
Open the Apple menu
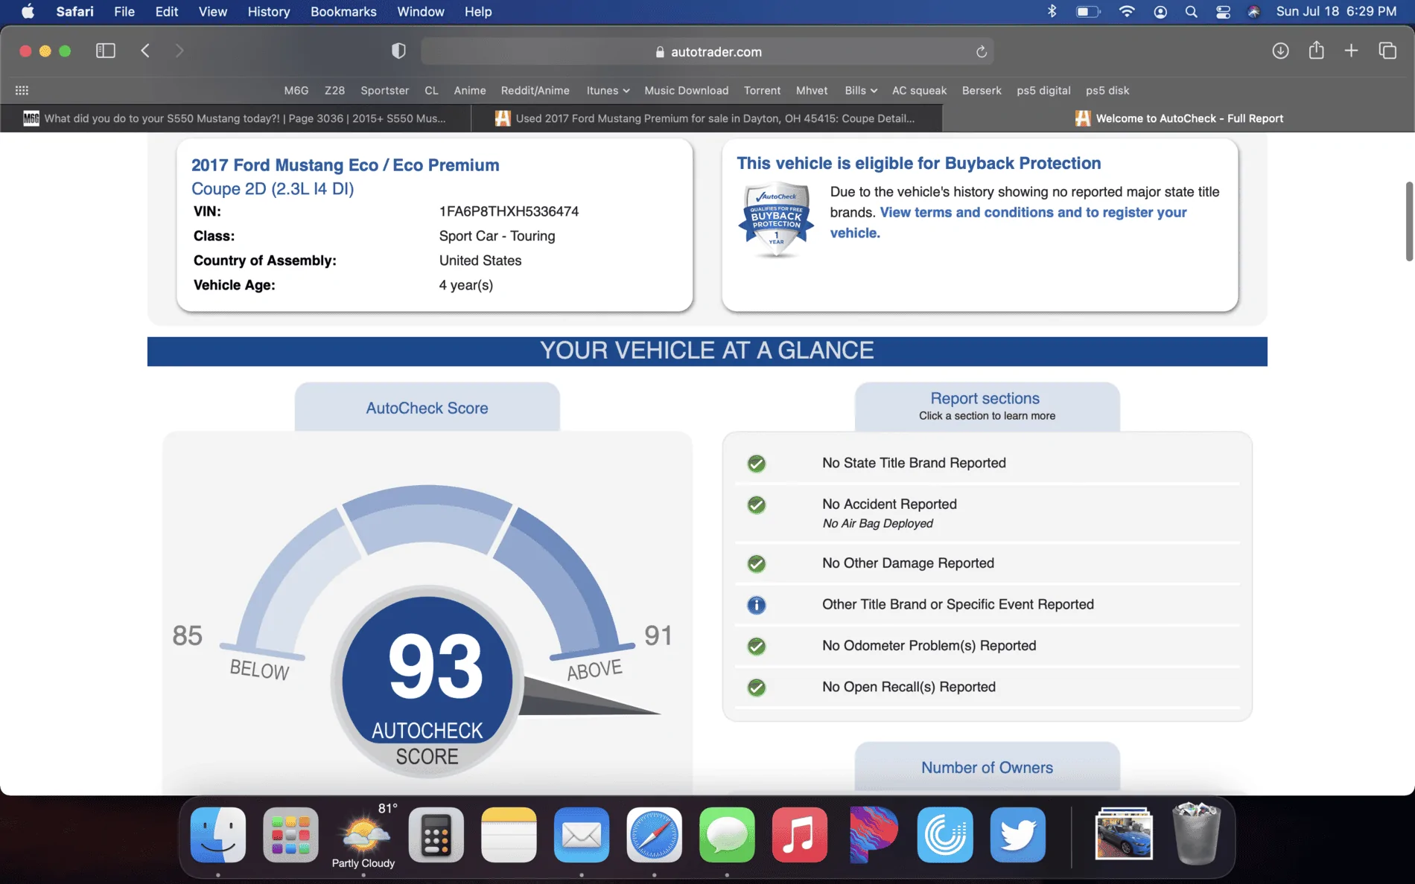coord(28,11)
